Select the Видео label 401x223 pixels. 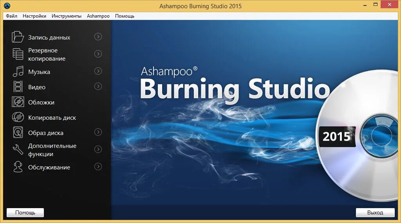click(x=37, y=87)
